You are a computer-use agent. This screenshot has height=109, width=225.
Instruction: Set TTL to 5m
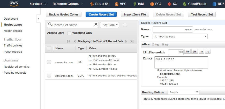click(194, 52)
